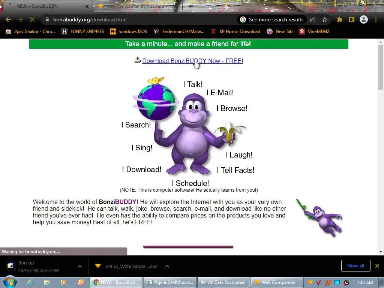384x288 pixels.
Task: Switch to the Agent.DMR@prot... taskbar window
Action: point(171,282)
